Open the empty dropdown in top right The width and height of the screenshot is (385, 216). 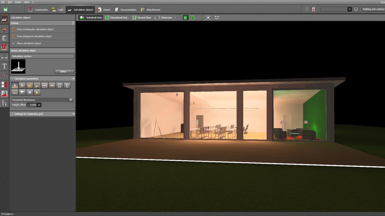[x=336, y=9]
